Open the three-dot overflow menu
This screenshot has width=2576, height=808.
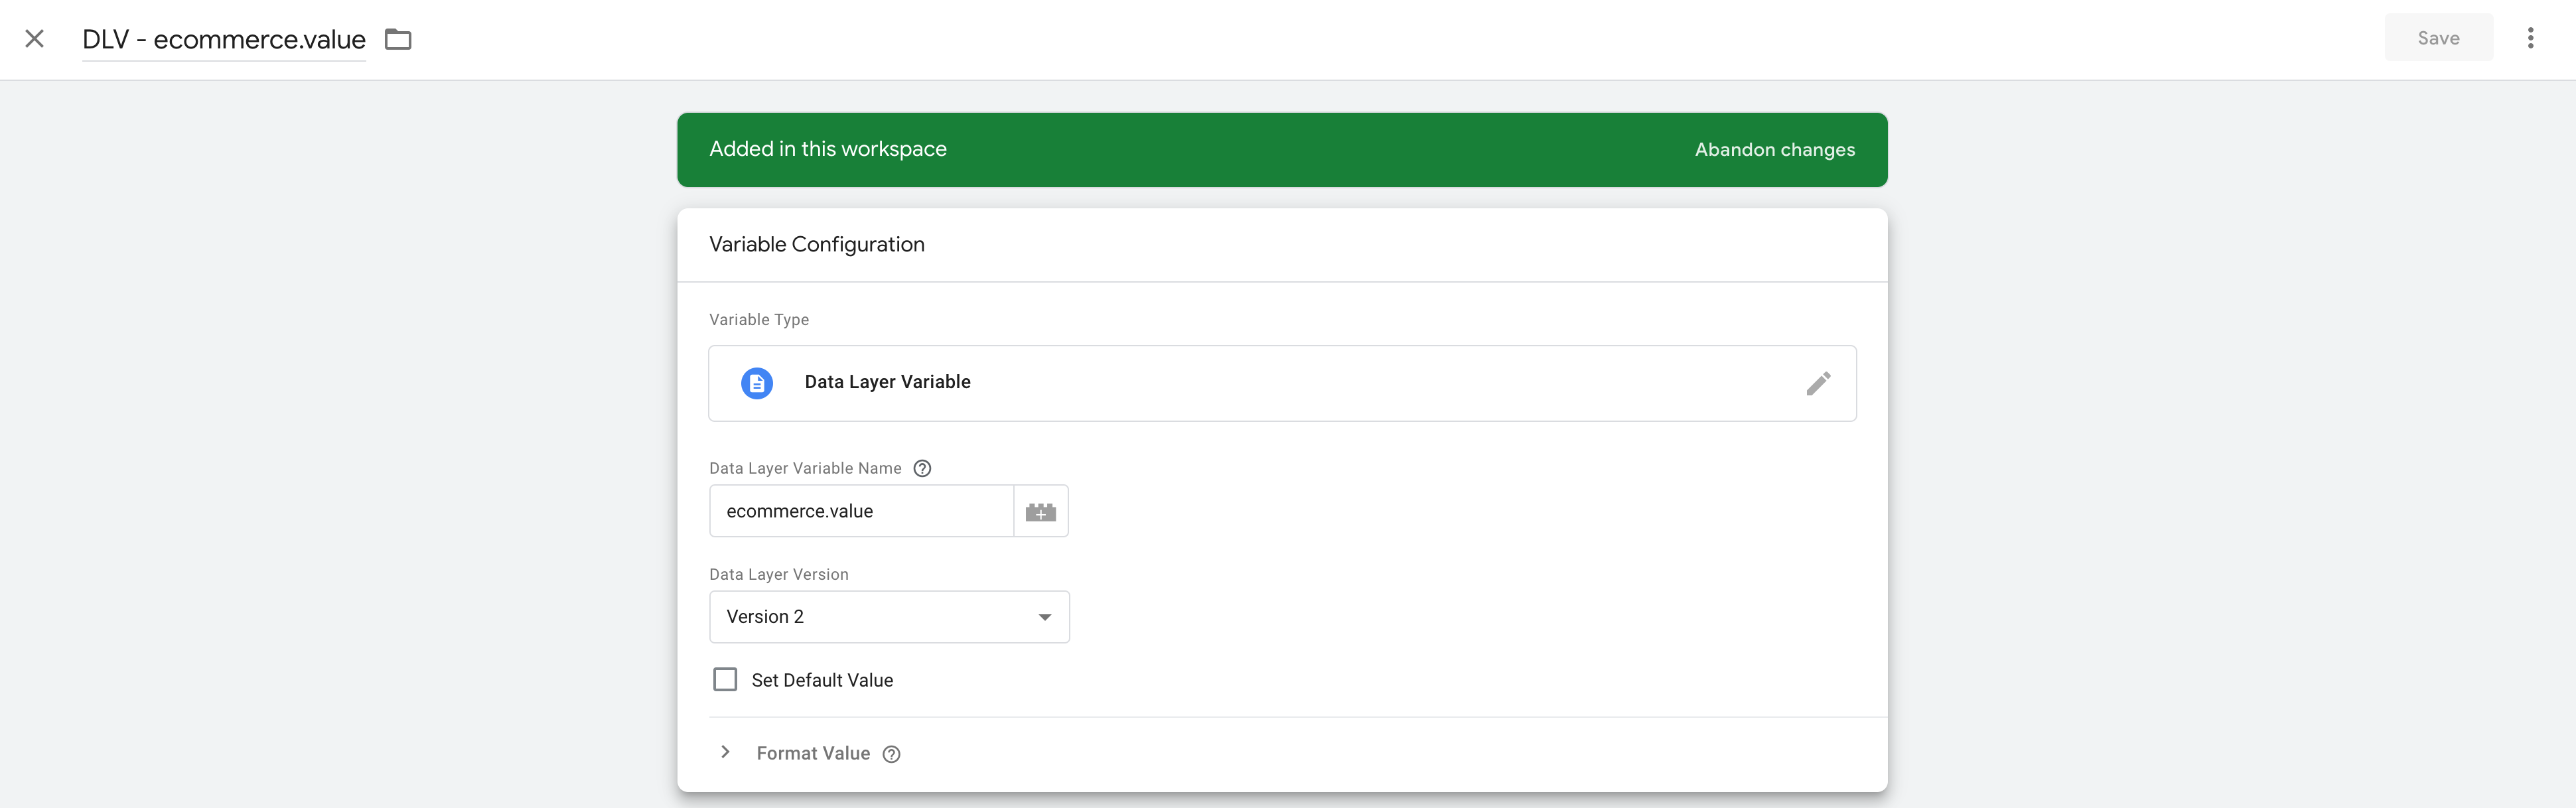pyautogui.click(x=2531, y=37)
